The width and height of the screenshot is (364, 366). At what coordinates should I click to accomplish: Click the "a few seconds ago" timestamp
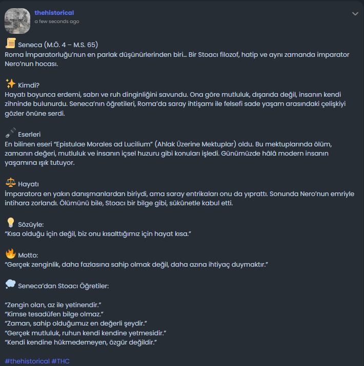click(56, 21)
